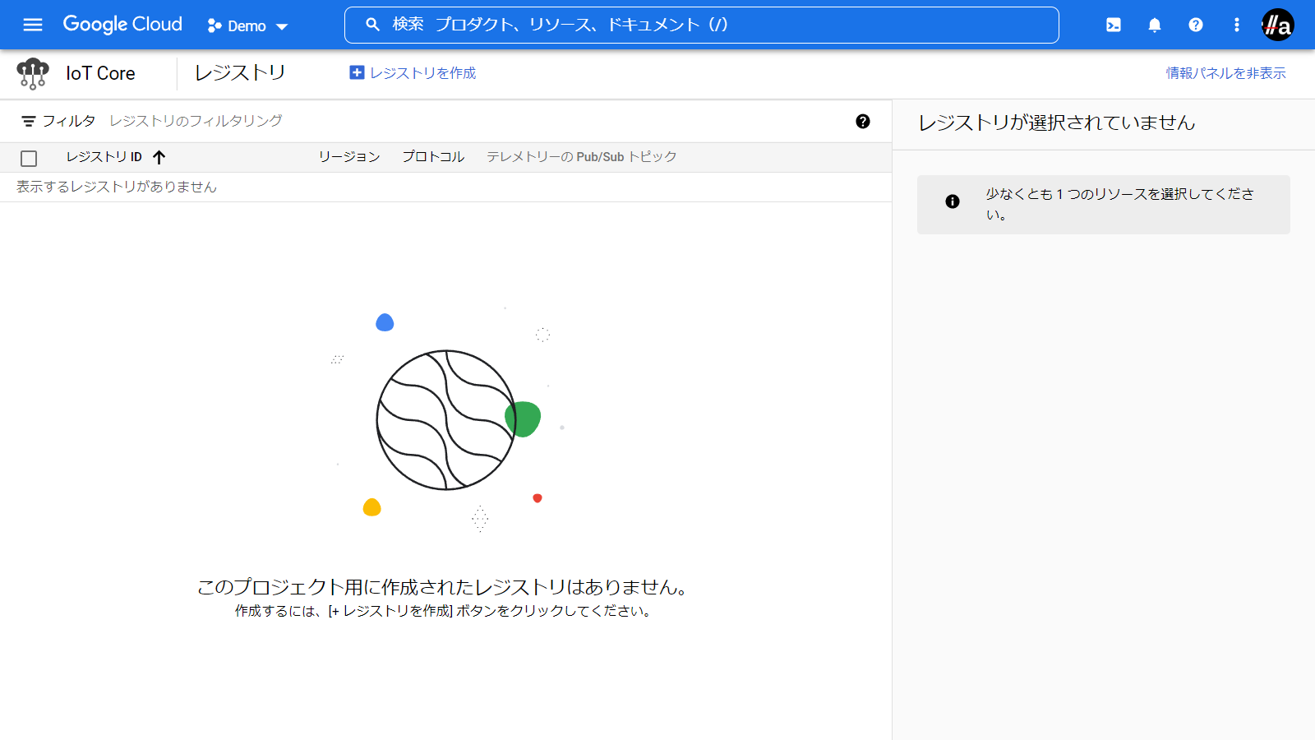Click the リージョン column header
The image size is (1315, 740).
coord(349,157)
